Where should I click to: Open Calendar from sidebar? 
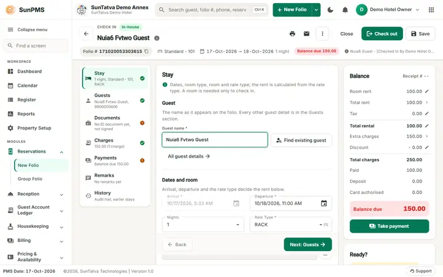(x=36, y=86)
